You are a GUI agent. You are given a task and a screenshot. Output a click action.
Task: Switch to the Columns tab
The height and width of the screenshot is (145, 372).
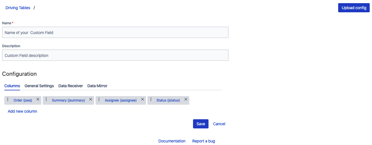(12, 86)
